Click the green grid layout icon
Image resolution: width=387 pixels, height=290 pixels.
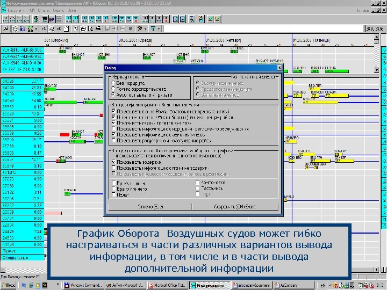click(x=30, y=29)
